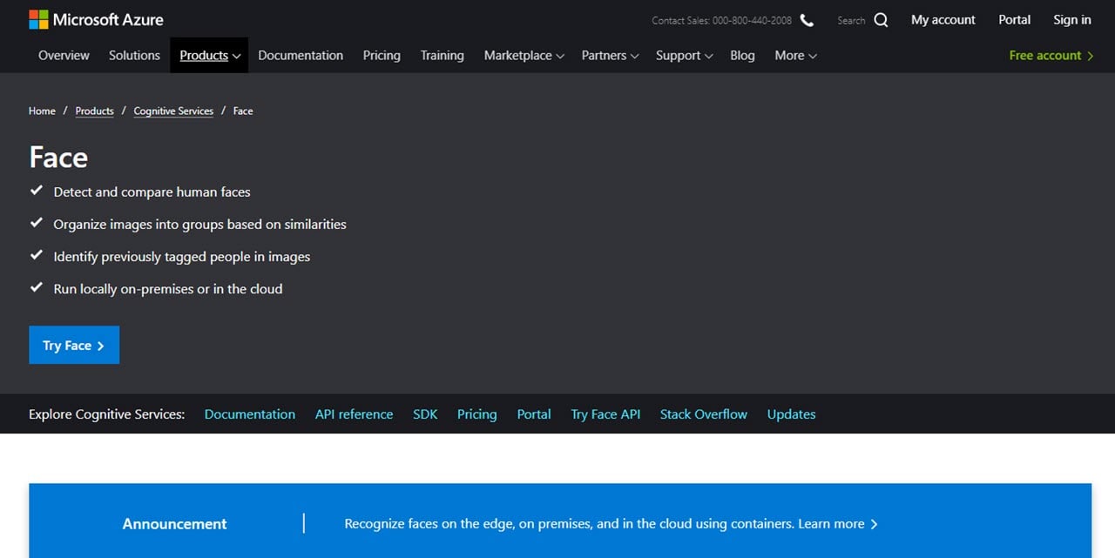This screenshot has width=1115, height=558.
Task: Click the Face breadcrumb text
Action: click(243, 111)
